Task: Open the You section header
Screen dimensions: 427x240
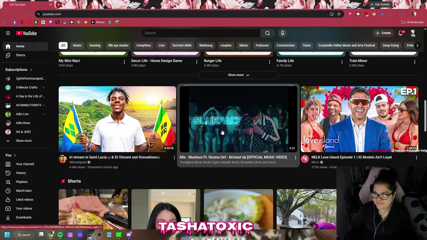Action: coord(11,155)
